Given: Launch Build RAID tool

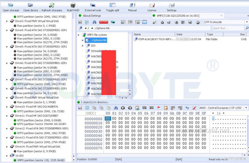Looking at the screenshot, I should point(73,8).
